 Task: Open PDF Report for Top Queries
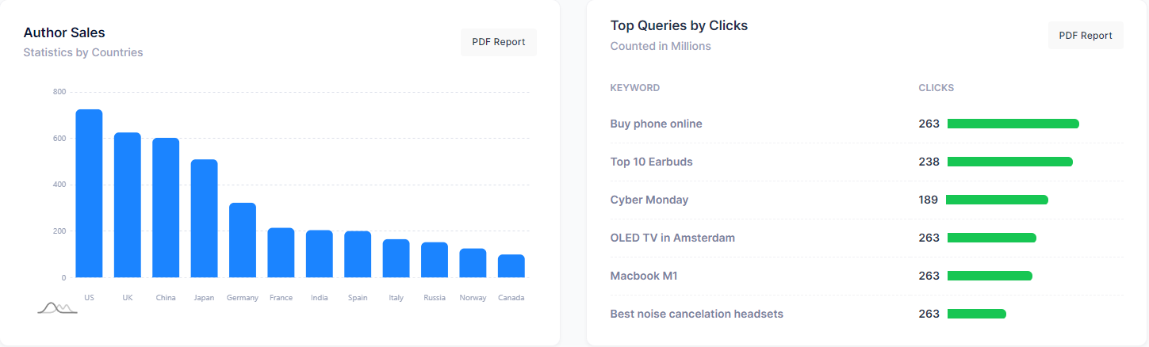pos(1085,36)
